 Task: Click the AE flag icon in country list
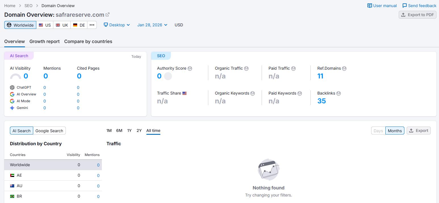coord(12,175)
